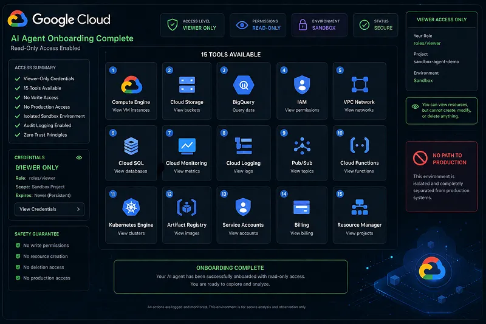Click the Viewer Access Only panel heading
This screenshot has width=486, height=324.
(x=442, y=19)
